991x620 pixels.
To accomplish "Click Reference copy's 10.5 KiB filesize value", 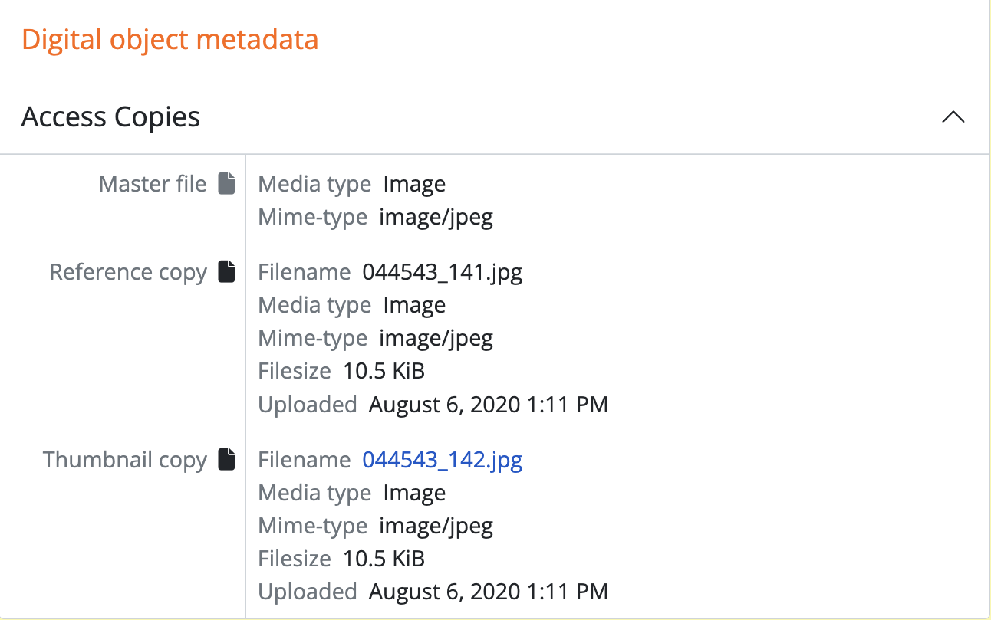I will (384, 371).
